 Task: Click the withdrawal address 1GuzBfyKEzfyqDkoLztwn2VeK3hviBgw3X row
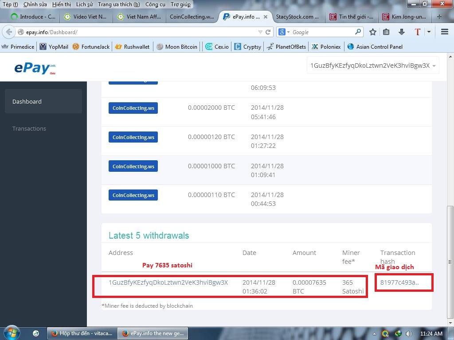pos(168,282)
